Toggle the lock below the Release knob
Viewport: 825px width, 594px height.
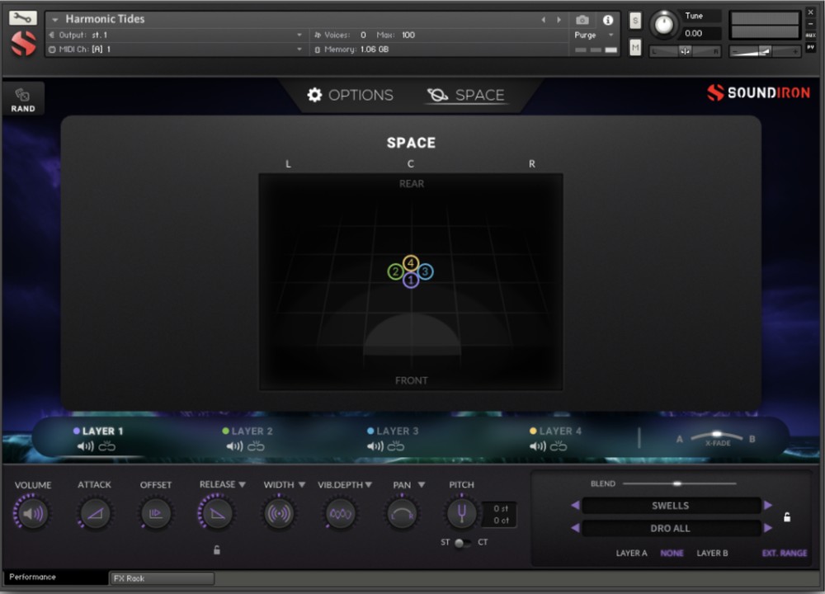tap(217, 550)
